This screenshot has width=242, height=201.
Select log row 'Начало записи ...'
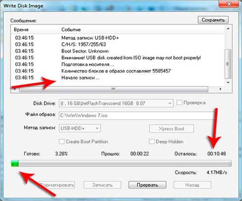click(x=118, y=78)
